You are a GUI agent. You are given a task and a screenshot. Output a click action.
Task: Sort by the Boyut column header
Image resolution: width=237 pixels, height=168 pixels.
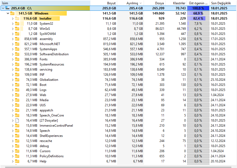[x=104, y=3]
